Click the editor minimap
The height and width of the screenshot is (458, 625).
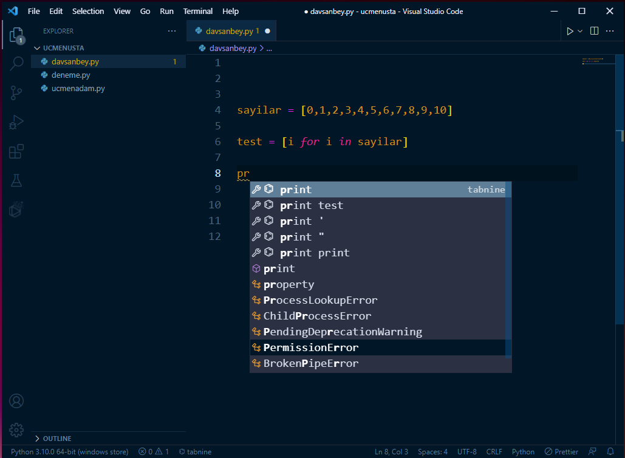point(598,61)
